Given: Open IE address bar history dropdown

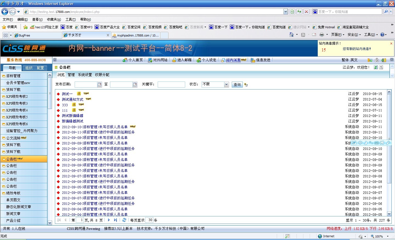Looking at the screenshot, I should point(286,12).
